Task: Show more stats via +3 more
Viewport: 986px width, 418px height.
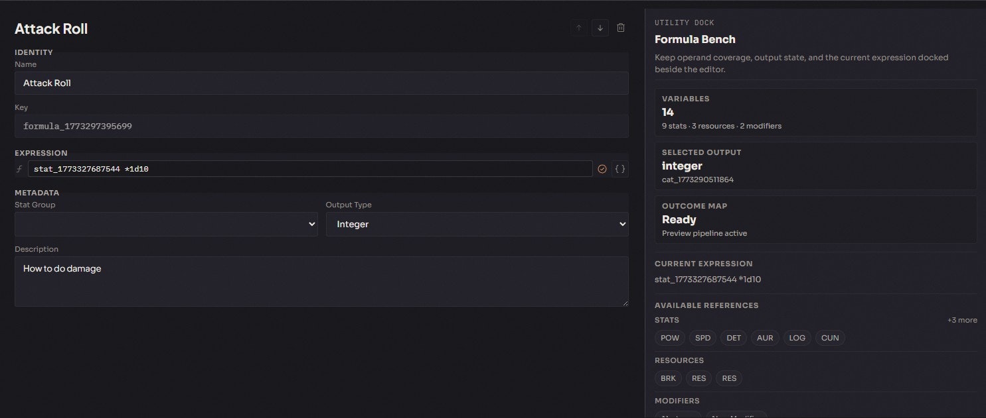Action: coord(962,320)
